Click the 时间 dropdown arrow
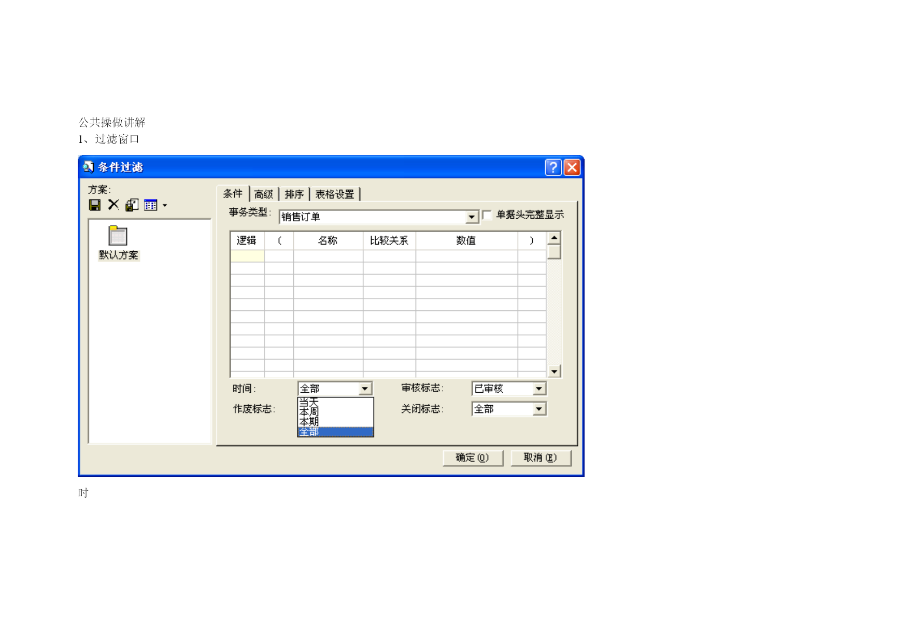This screenshot has width=909, height=643. 365,389
